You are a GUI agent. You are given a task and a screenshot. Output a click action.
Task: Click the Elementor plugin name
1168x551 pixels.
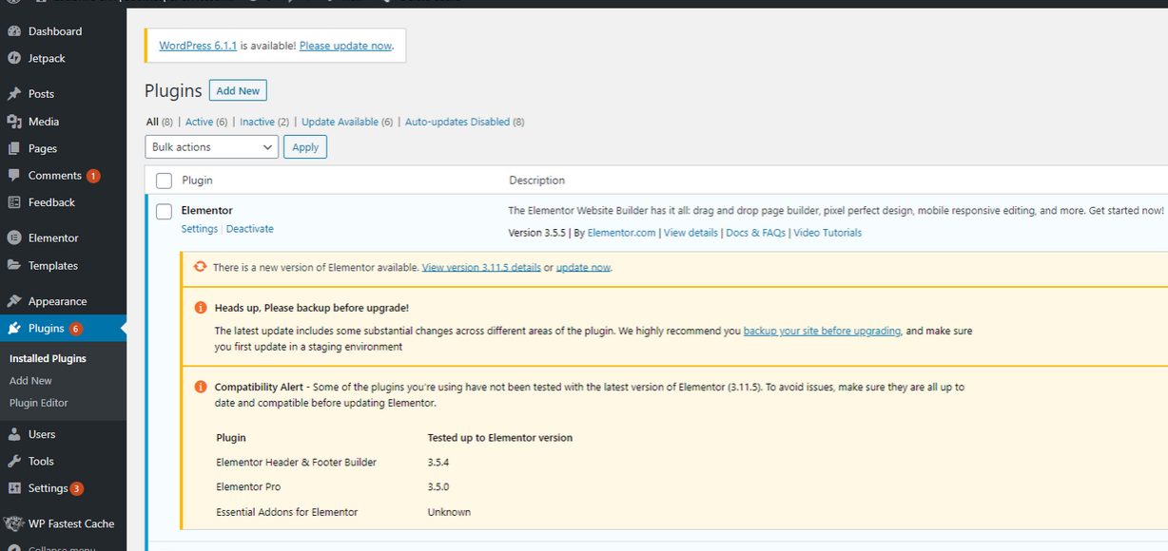206,211
